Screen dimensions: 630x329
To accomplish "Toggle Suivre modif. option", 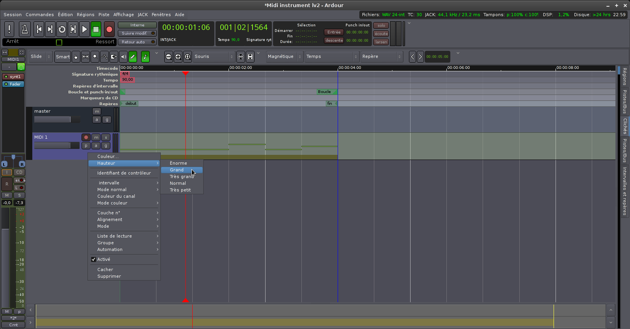I will (x=137, y=33).
